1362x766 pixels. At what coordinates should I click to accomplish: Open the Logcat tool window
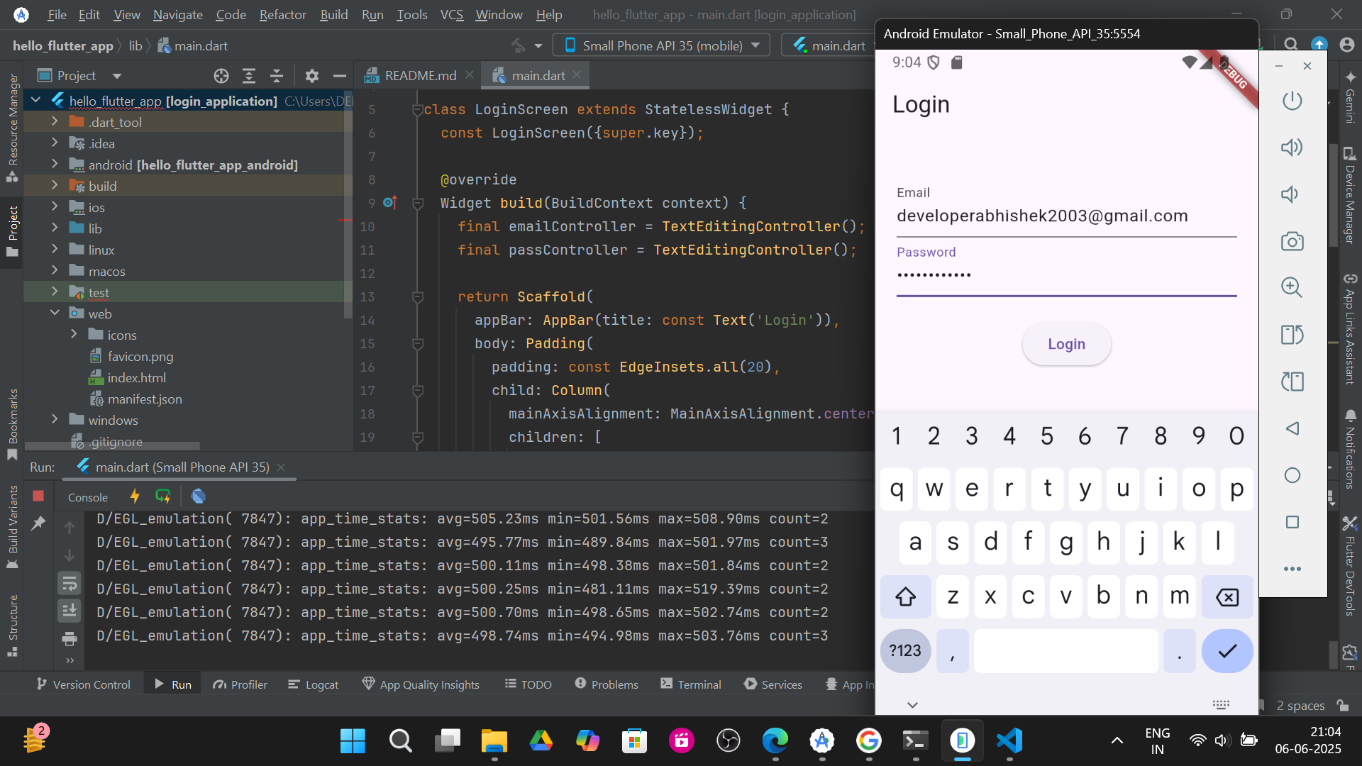[314, 684]
